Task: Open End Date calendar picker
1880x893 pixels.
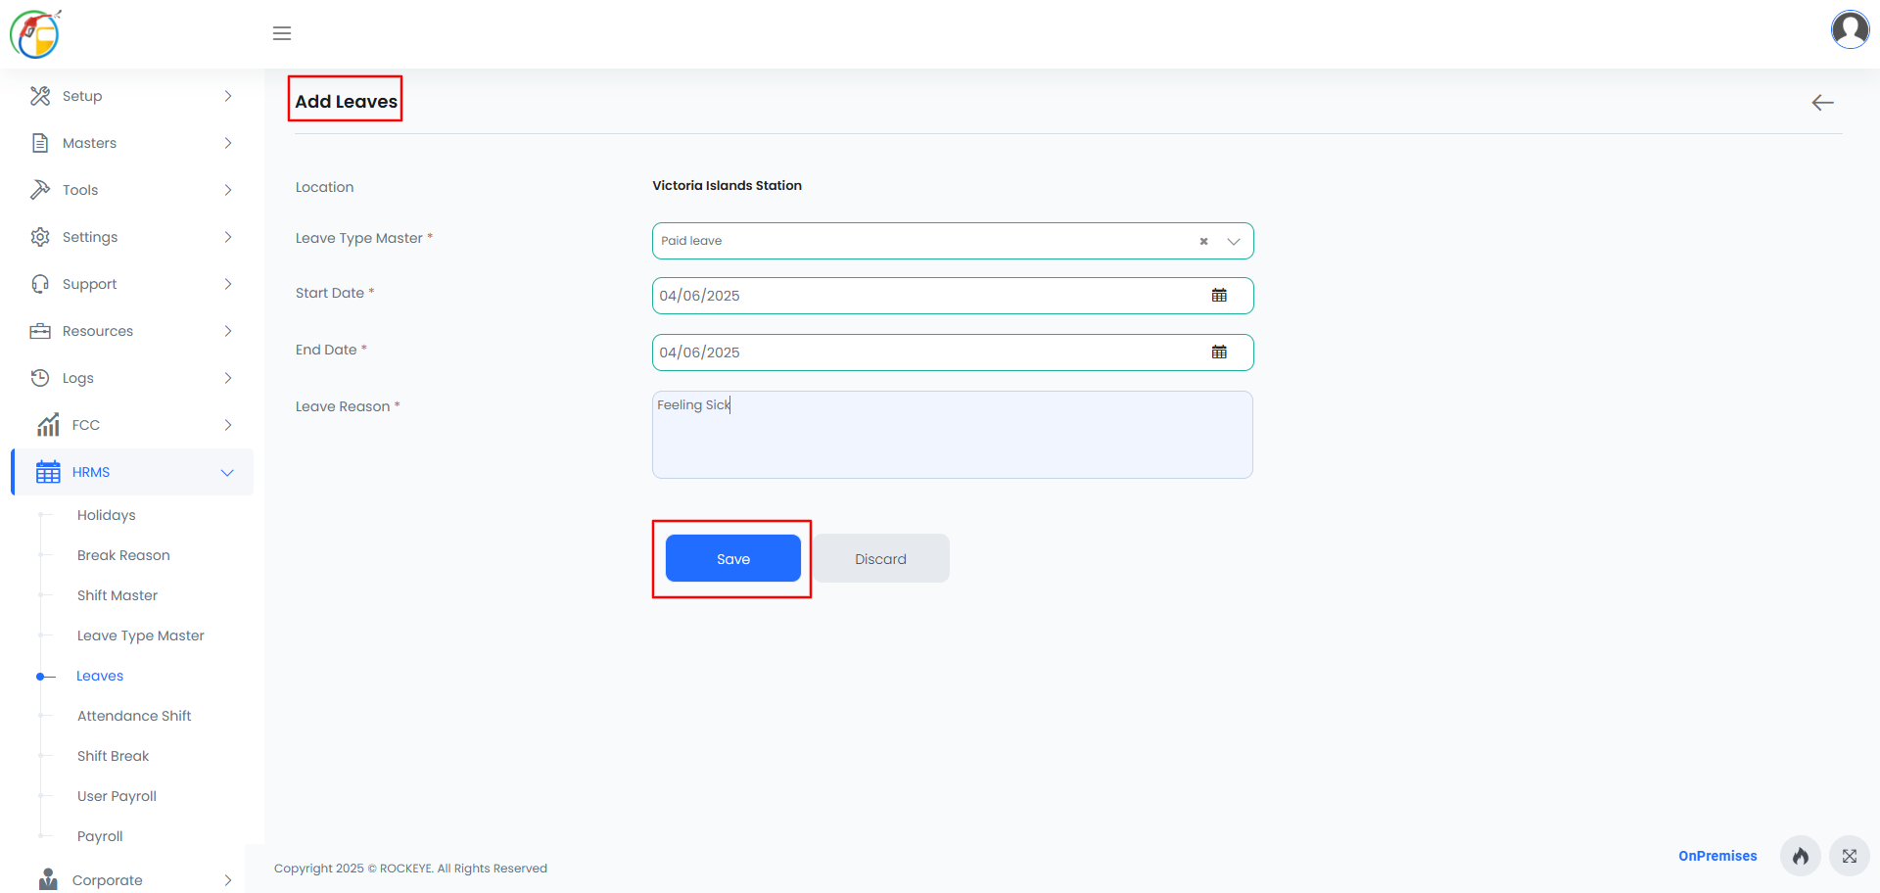Action: point(1219,352)
